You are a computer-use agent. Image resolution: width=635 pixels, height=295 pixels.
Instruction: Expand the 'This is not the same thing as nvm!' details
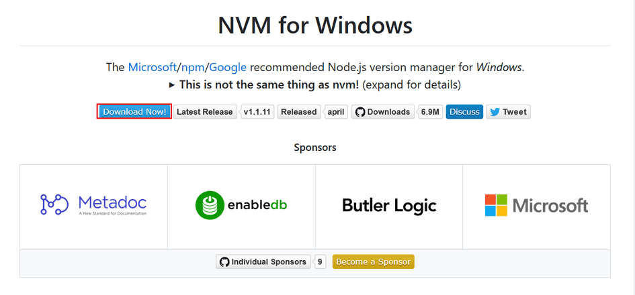pos(172,85)
